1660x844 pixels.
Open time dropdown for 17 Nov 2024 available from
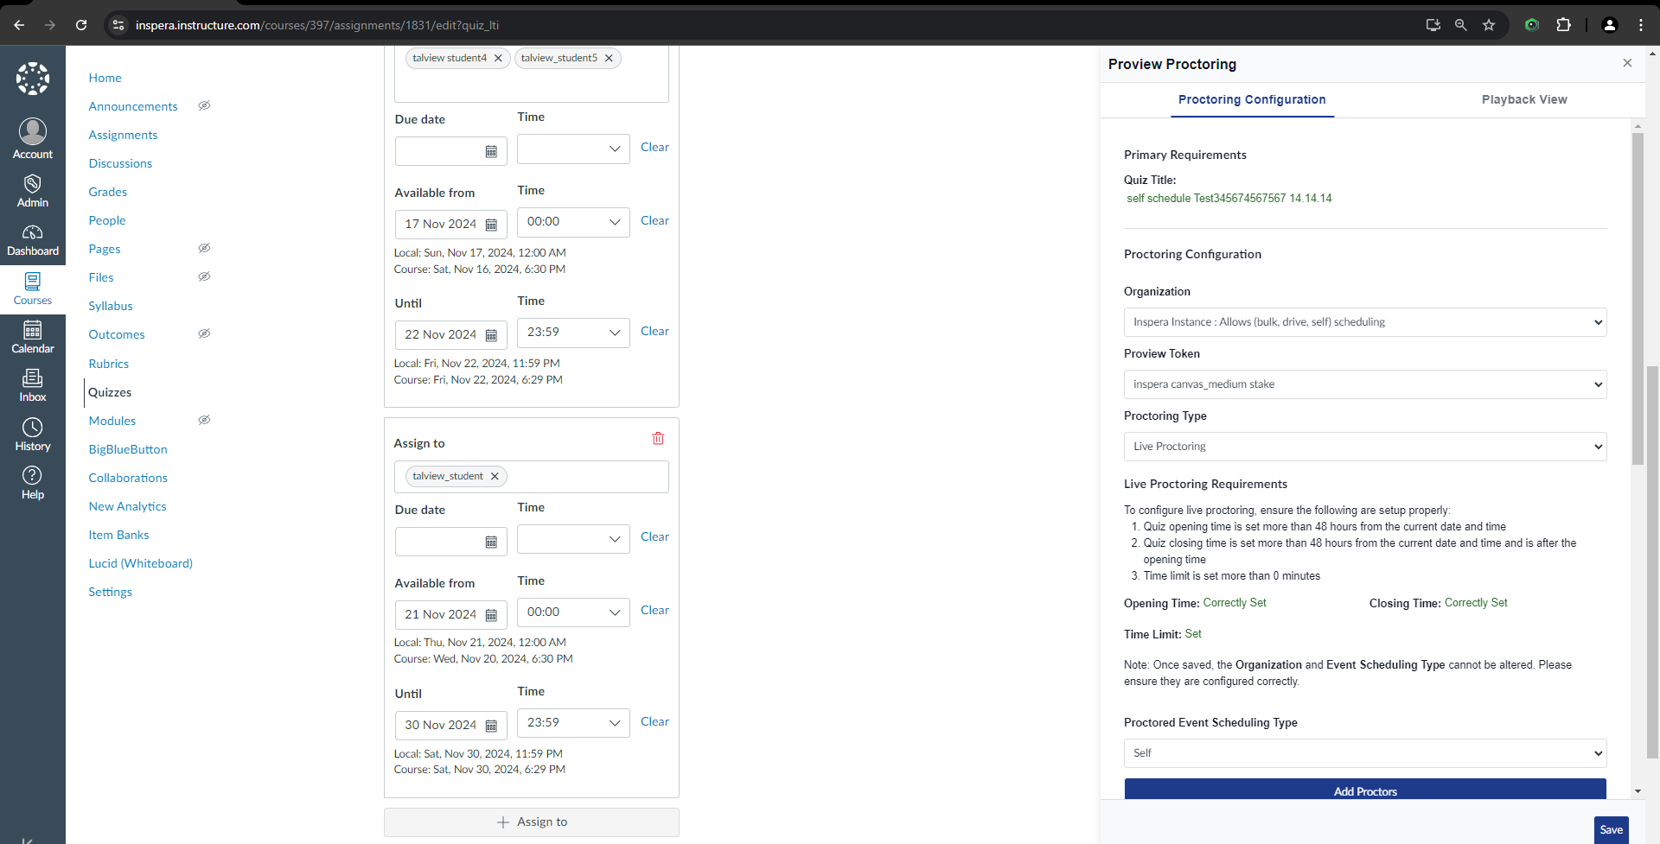[x=573, y=222]
